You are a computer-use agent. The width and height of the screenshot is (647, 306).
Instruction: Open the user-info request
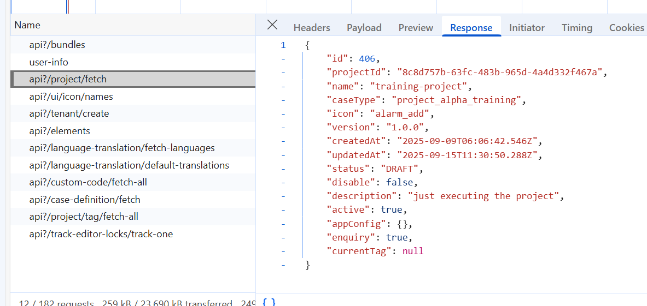[49, 62]
